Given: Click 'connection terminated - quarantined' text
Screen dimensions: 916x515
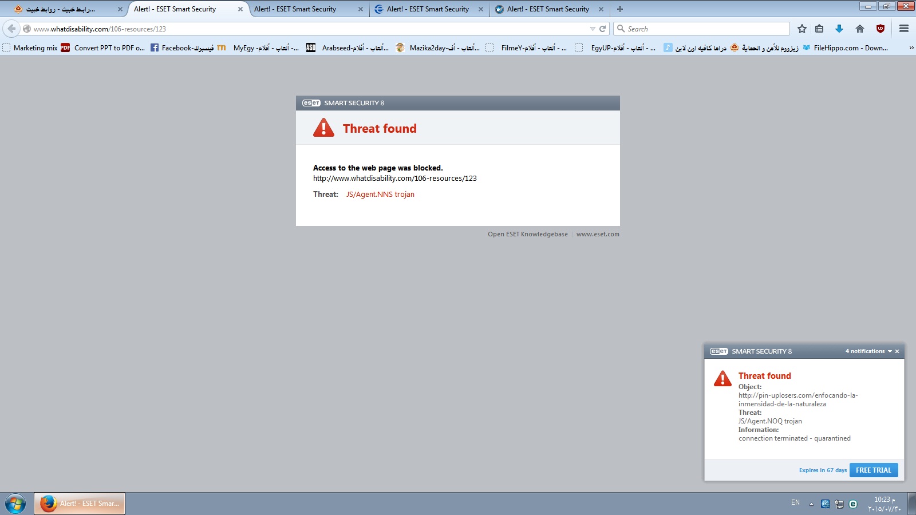Looking at the screenshot, I should coord(795,438).
